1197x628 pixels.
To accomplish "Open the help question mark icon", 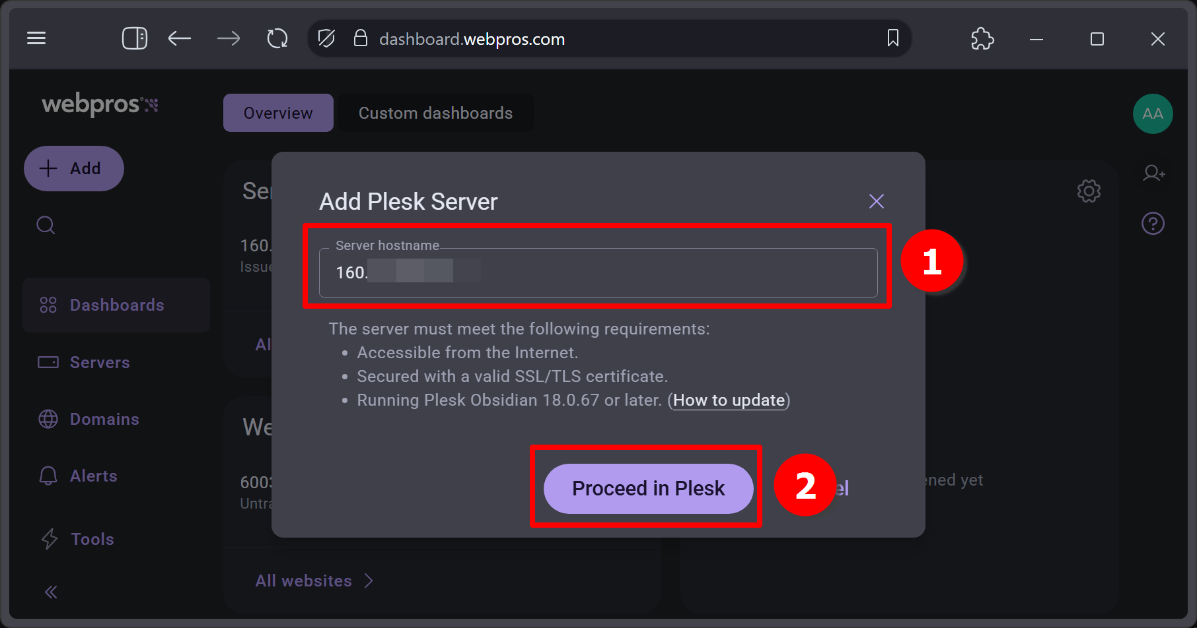I will click(x=1153, y=224).
